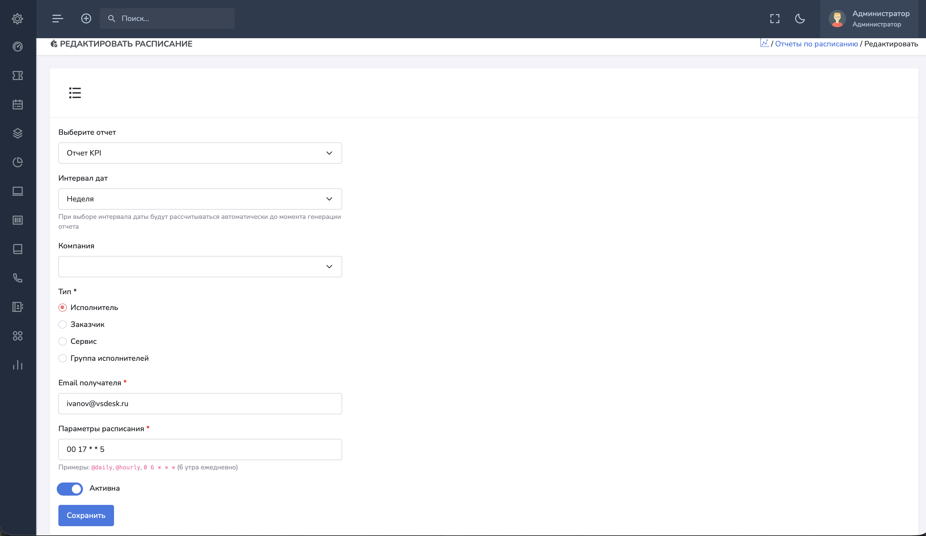Select the Заказчик radio option
The width and height of the screenshot is (926, 536).
pos(63,324)
